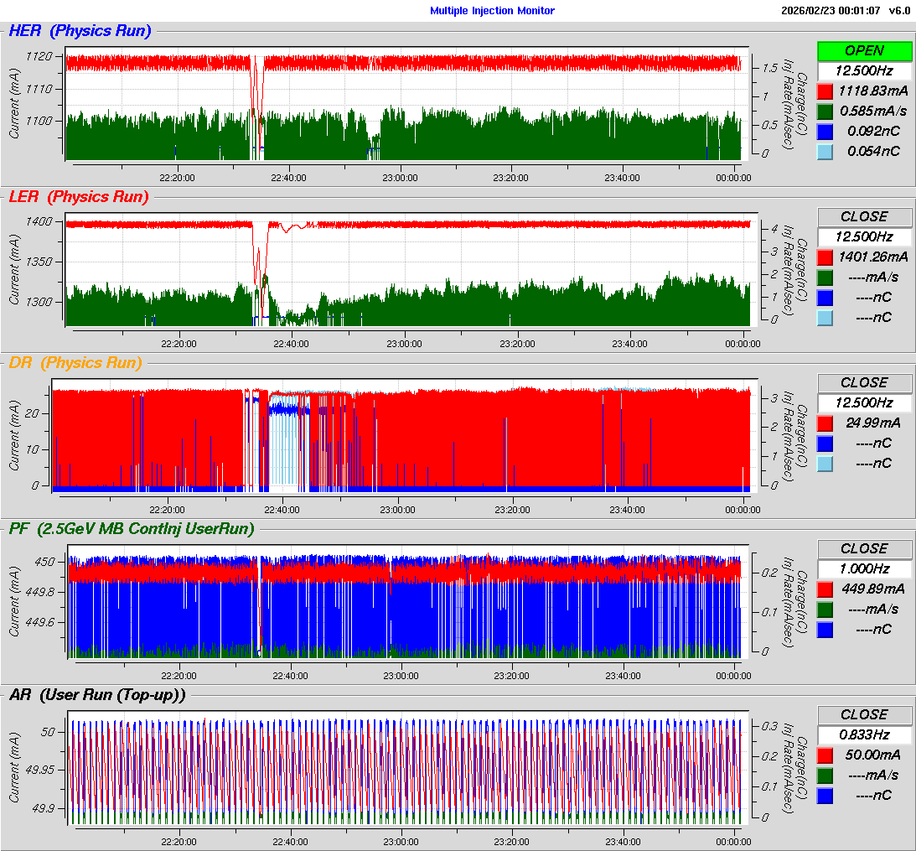Image resolution: width=916 pixels, height=851 pixels.
Task: Click the Multiple Injection Monitor title
Action: (492, 11)
